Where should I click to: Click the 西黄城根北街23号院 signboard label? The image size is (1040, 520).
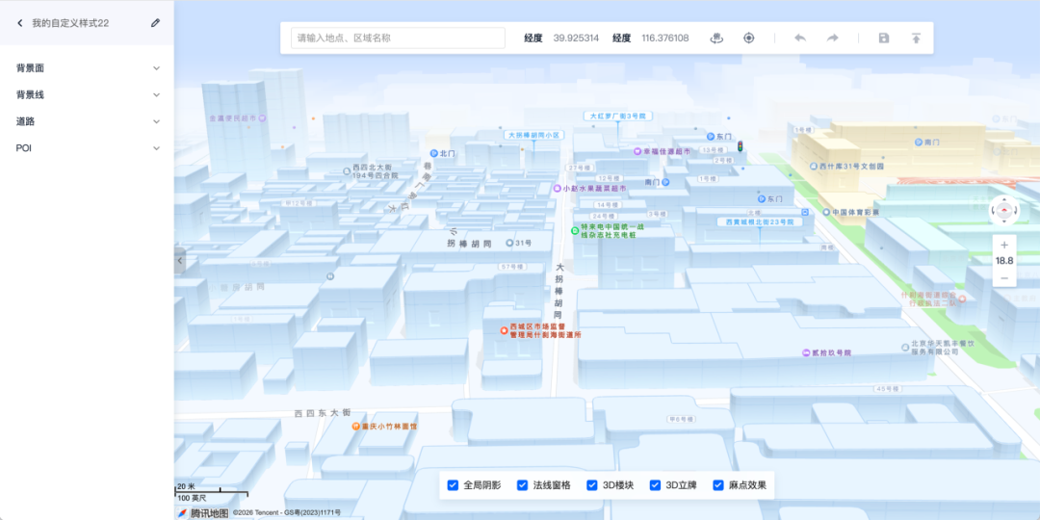(x=760, y=221)
